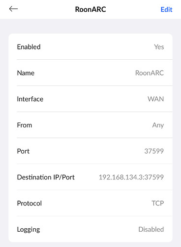Select the From row
Image resolution: width=181 pixels, height=247 pixels.
pyautogui.click(x=90, y=125)
